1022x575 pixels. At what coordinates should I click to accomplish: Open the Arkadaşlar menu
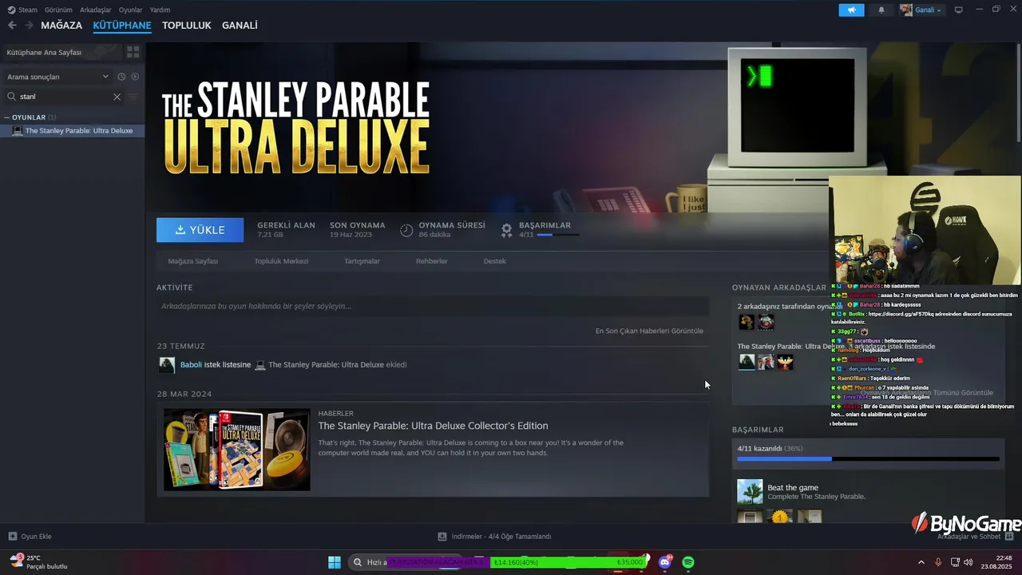click(96, 10)
